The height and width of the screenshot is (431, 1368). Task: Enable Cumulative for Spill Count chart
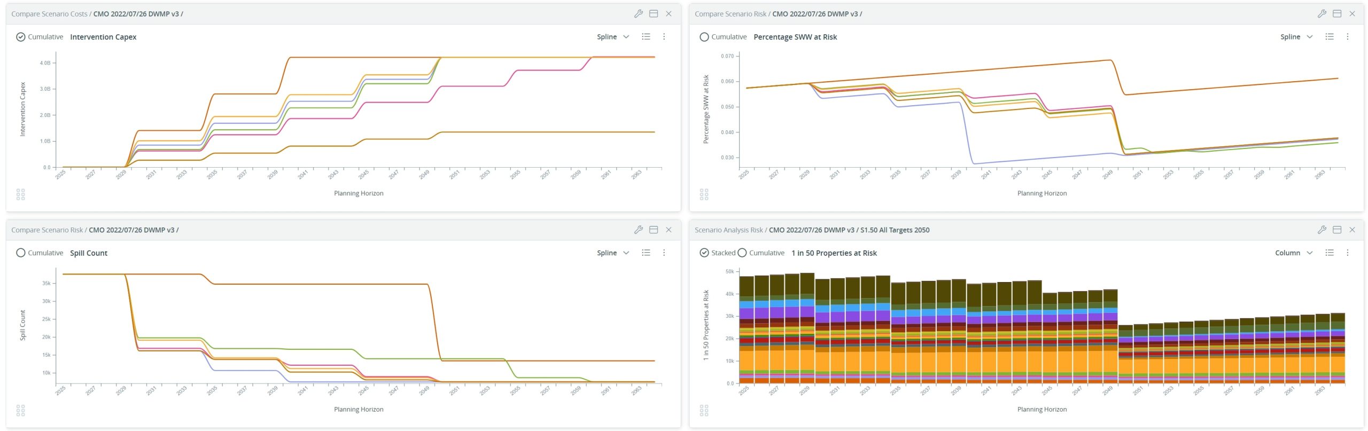pyautogui.click(x=21, y=253)
